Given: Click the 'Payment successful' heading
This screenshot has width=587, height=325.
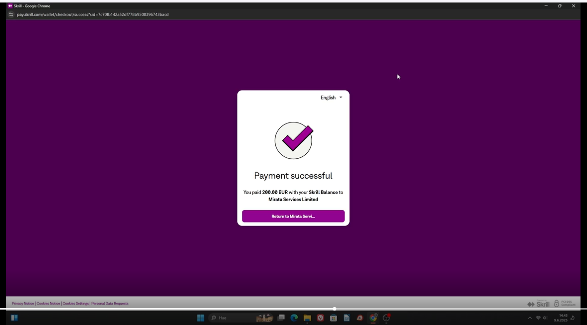Looking at the screenshot, I should (x=293, y=176).
